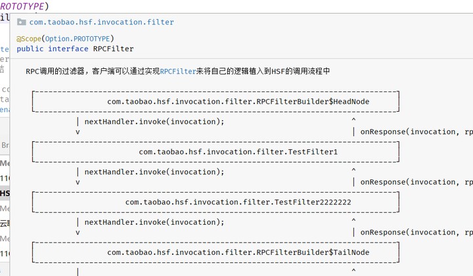Click the RPCFilterBuilder$TailNode box text
Screen dimensions: 473x276
pyautogui.click(x=238, y=252)
